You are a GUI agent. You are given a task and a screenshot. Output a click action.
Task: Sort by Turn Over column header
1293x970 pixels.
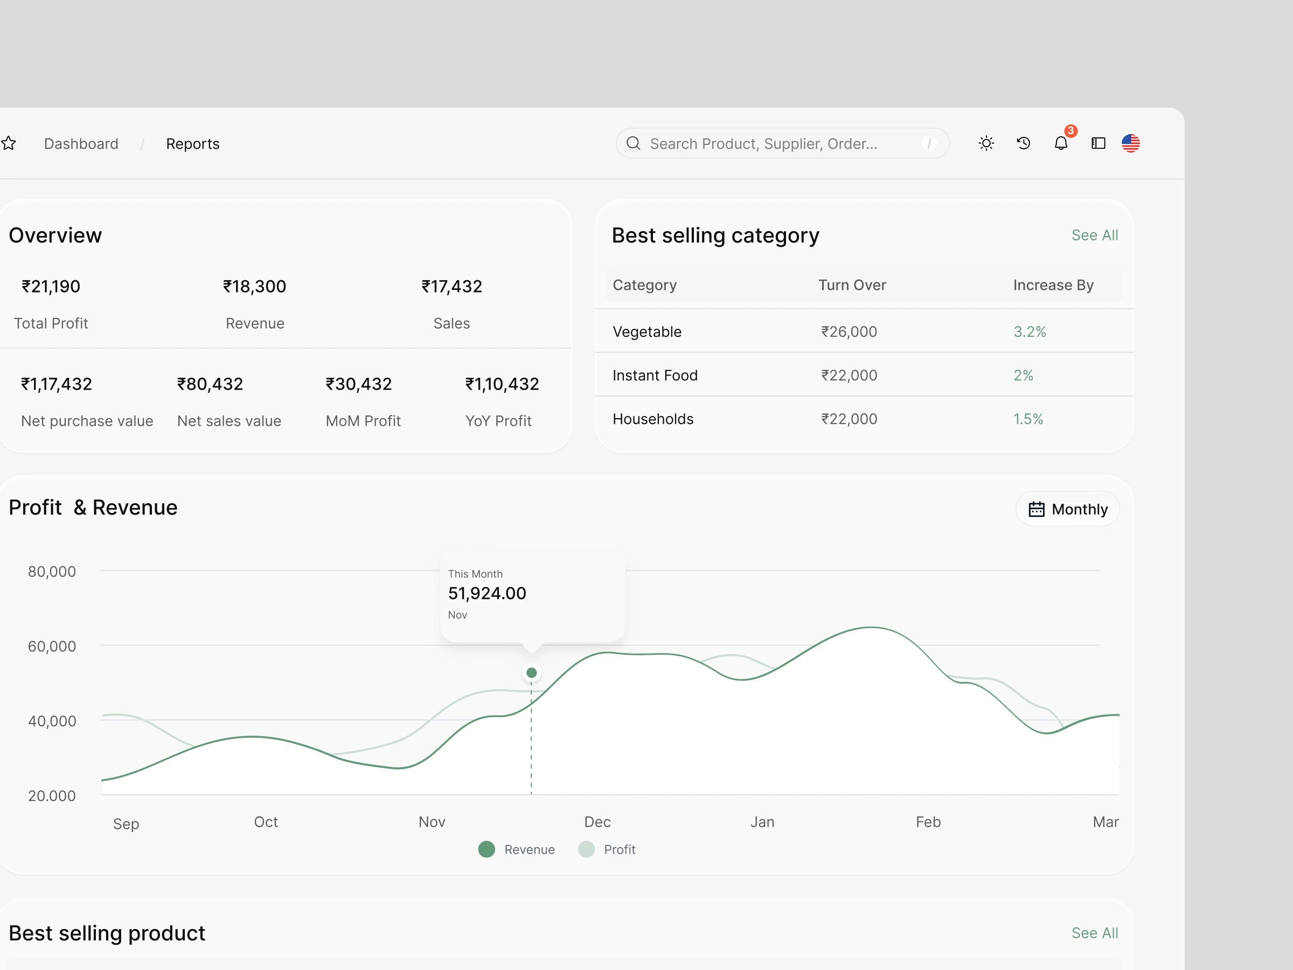coord(852,285)
